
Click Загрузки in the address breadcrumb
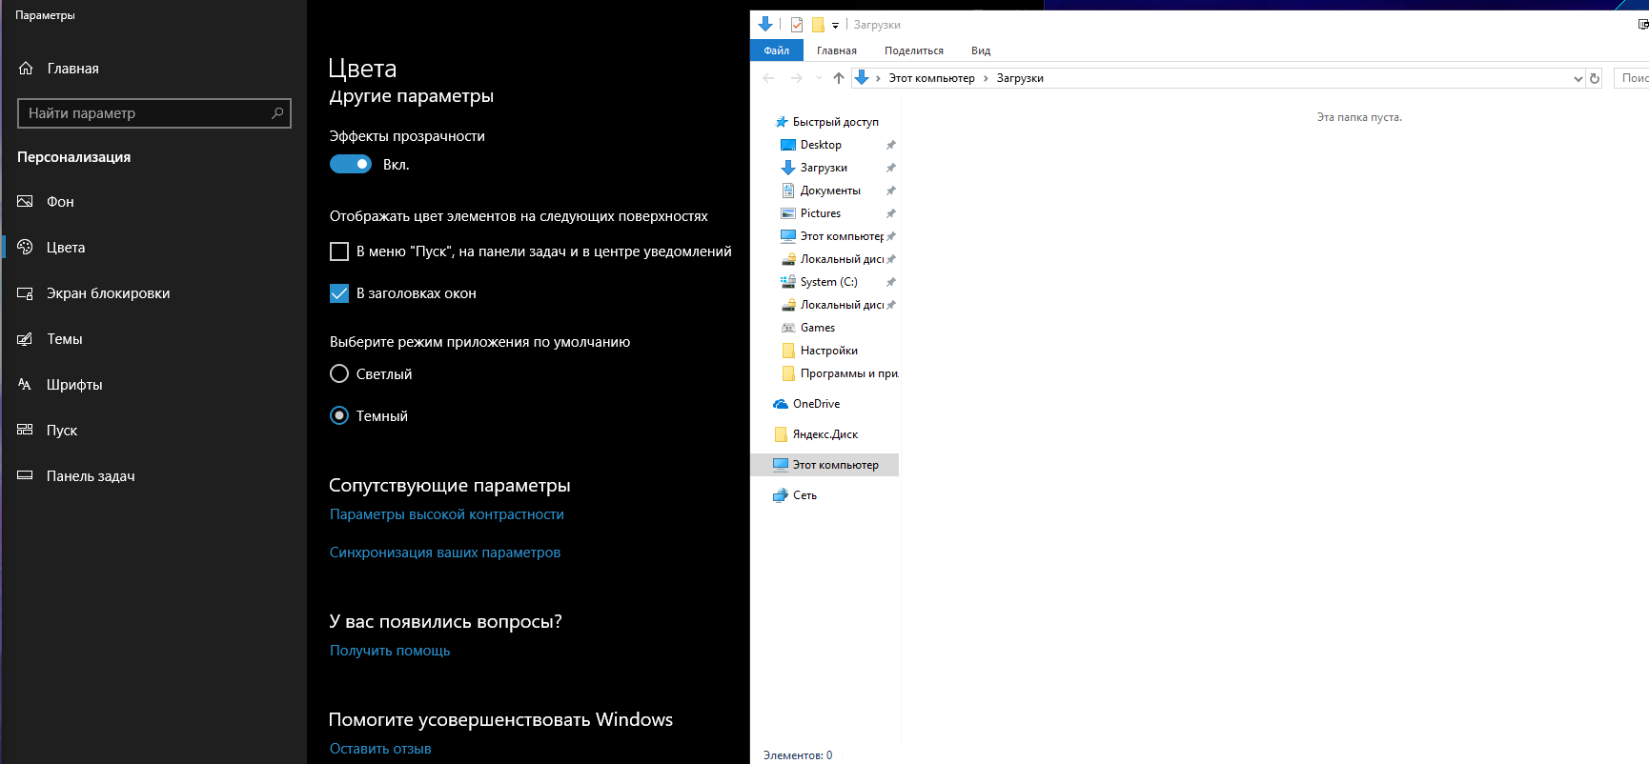[x=1020, y=79]
